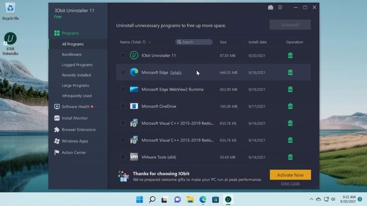Open the Chat app on taskbar

point(177,200)
